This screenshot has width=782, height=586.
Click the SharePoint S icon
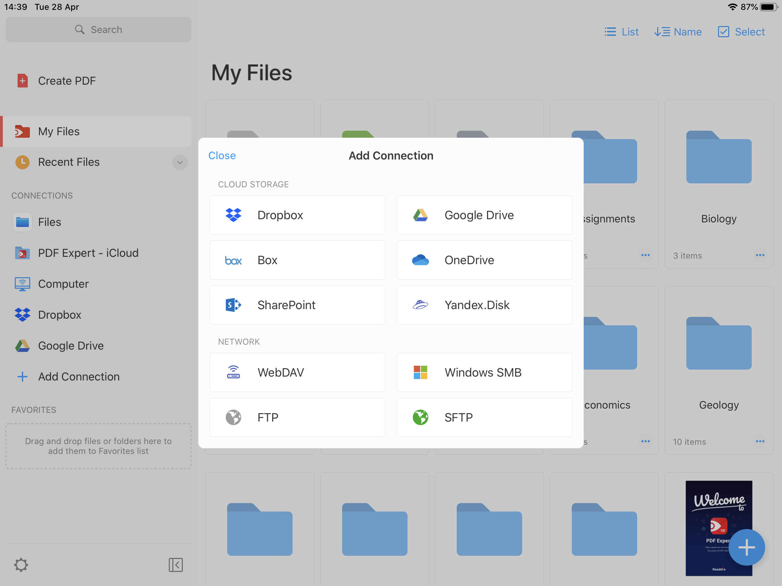[x=233, y=305]
